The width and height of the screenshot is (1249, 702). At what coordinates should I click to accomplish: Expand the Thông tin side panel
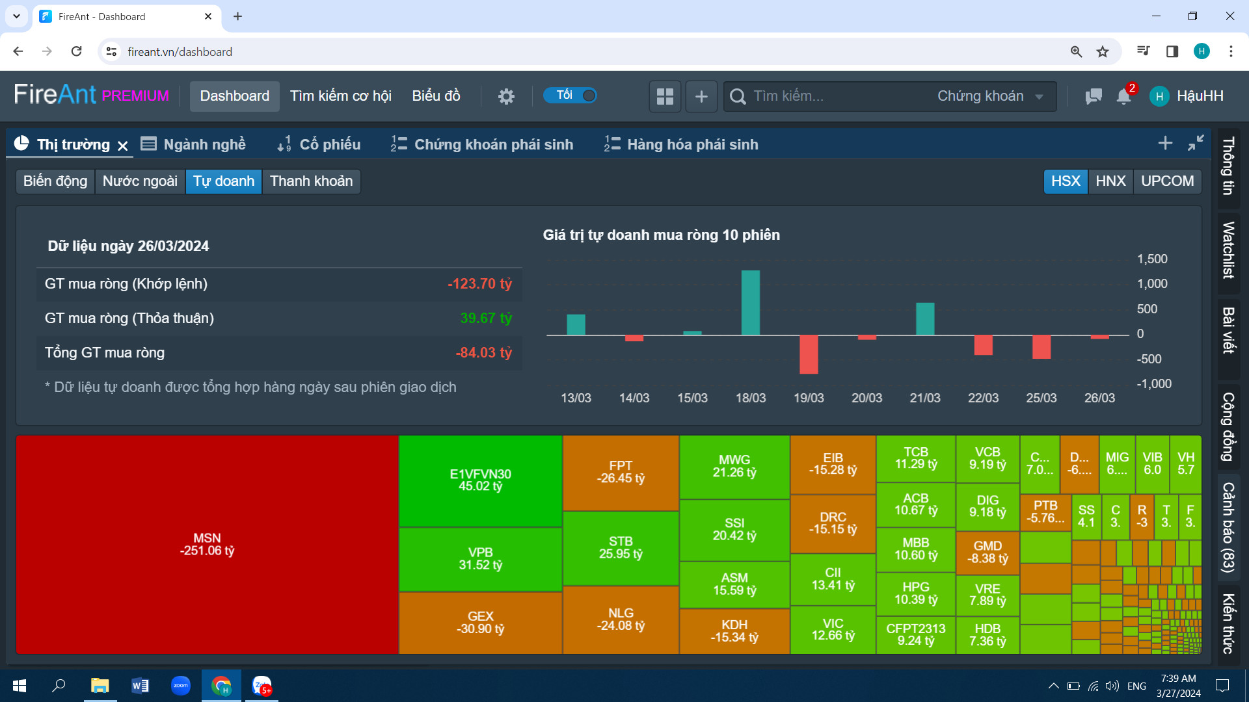click(1228, 166)
